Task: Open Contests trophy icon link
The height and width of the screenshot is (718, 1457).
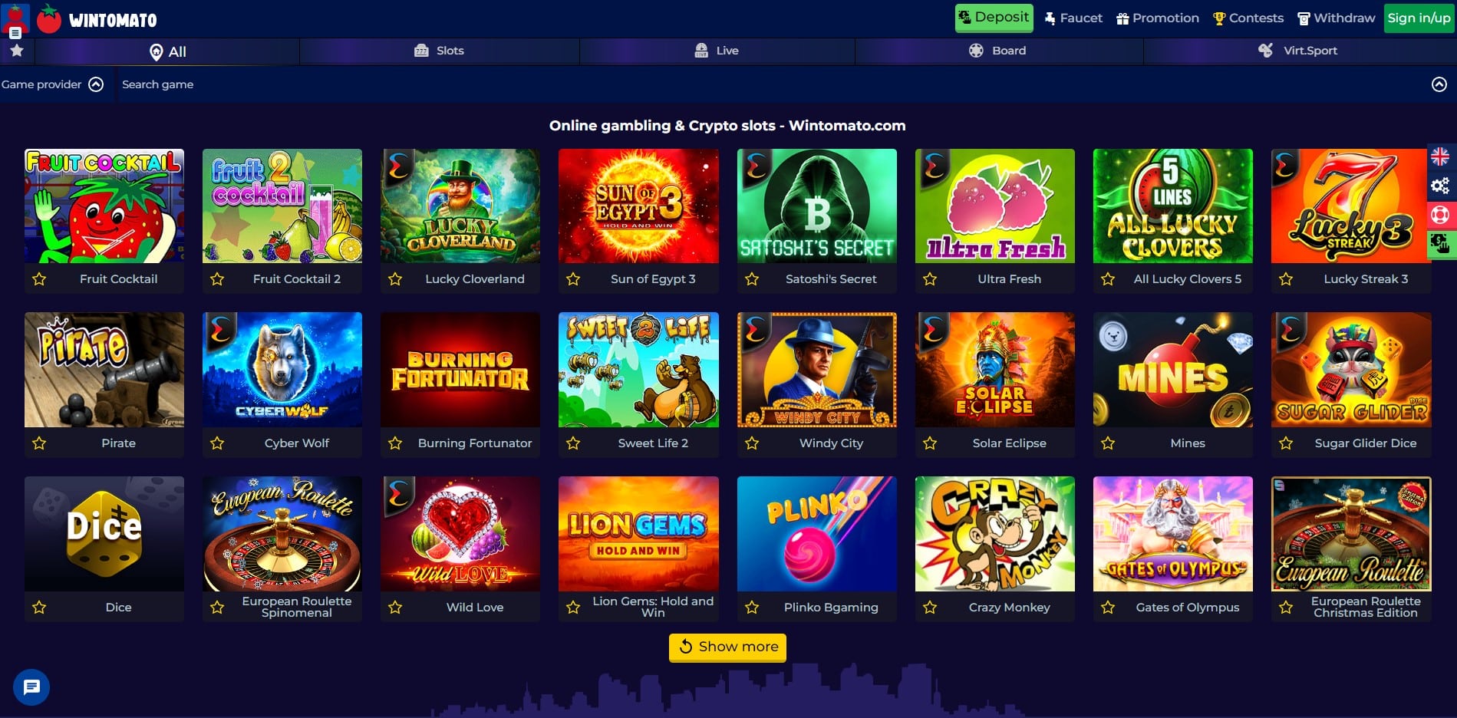Action: pos(1248,18)
